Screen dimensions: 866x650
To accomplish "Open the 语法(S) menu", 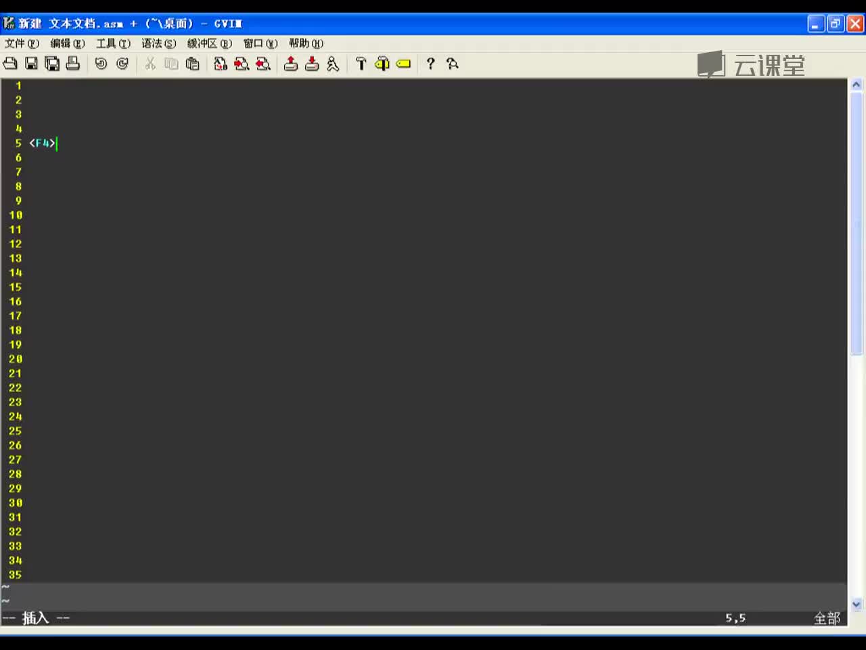I will tap(159, 43).
